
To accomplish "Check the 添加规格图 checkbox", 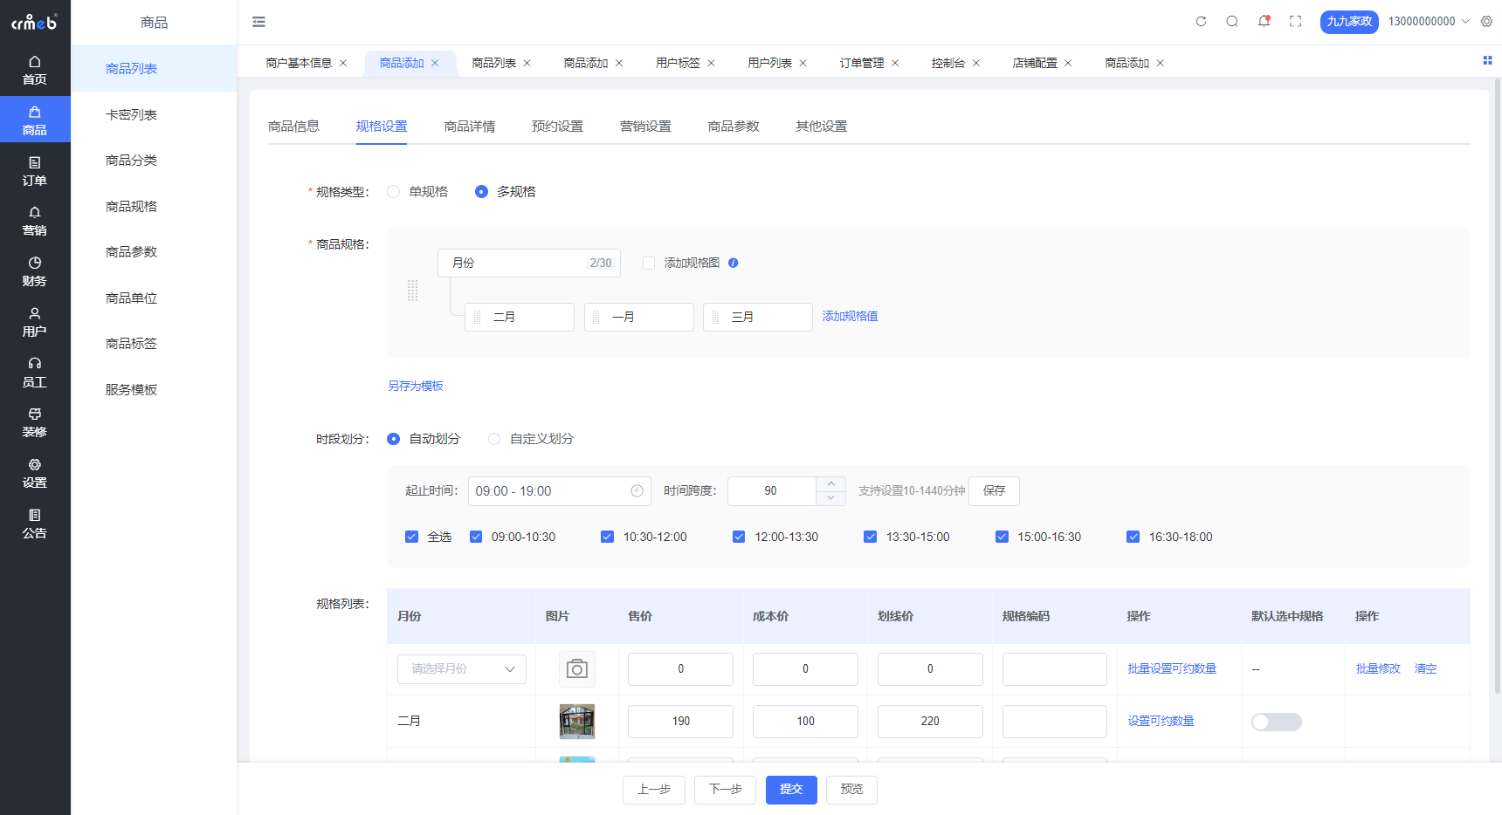I will click(x=649, y=263).
